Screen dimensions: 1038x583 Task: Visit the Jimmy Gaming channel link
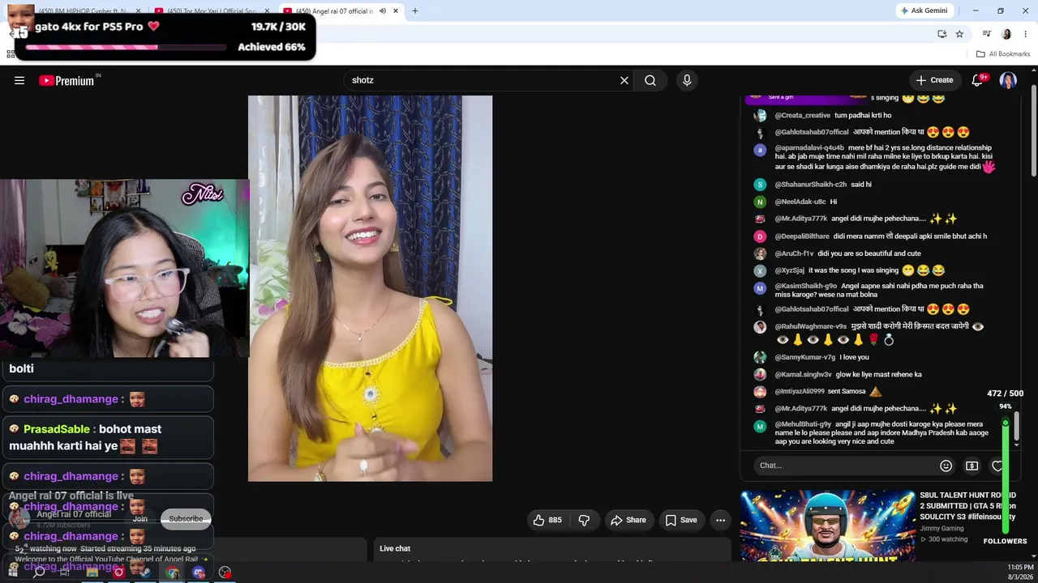pos(941,528)
